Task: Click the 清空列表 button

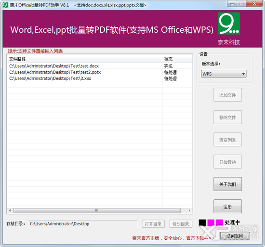Action: click(x=227, y=140)
